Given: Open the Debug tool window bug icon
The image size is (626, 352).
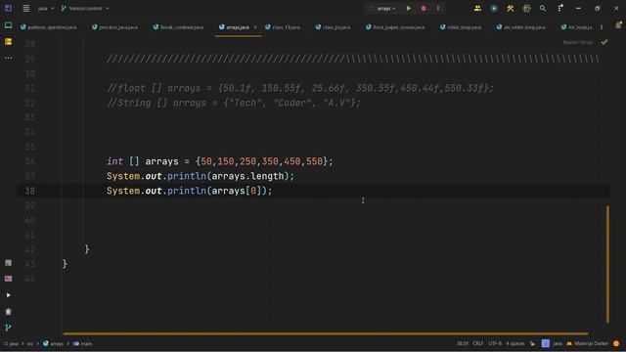Looking at the screenshot, I should click(x=8, y=311).
